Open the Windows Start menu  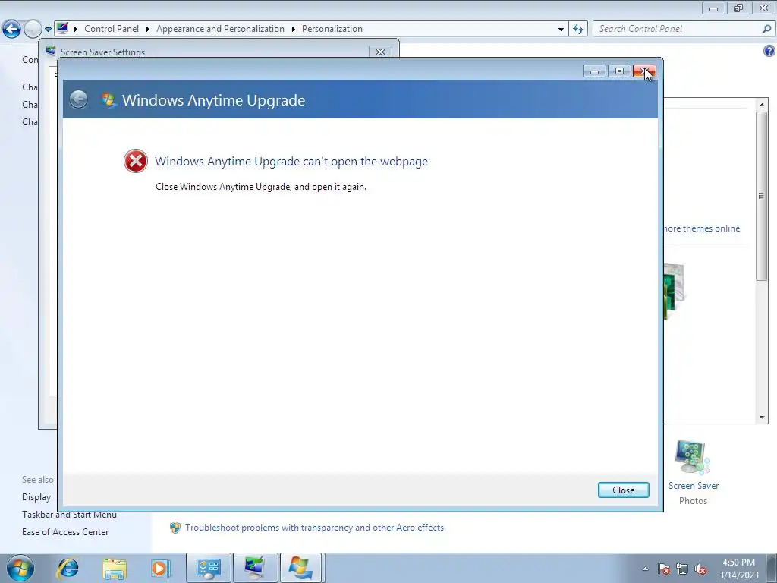click(x=20, y=568)
